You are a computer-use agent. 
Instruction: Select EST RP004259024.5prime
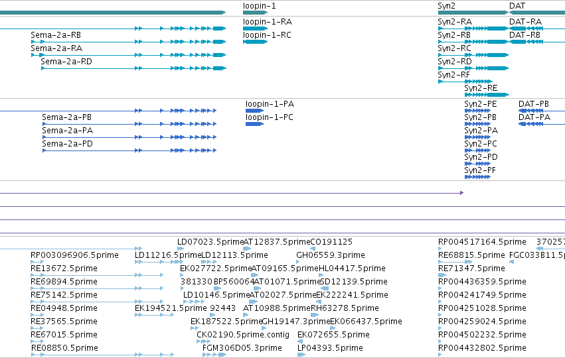pyautogui.click(x=482, y=322)
